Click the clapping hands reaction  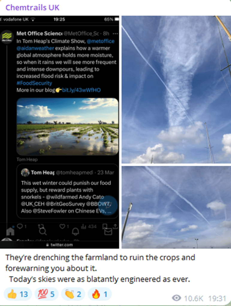pyautogui.click(x=73, y=294)
